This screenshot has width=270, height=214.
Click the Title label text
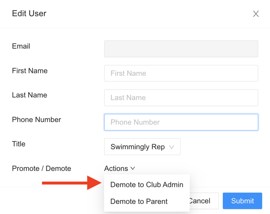(19, 144)
